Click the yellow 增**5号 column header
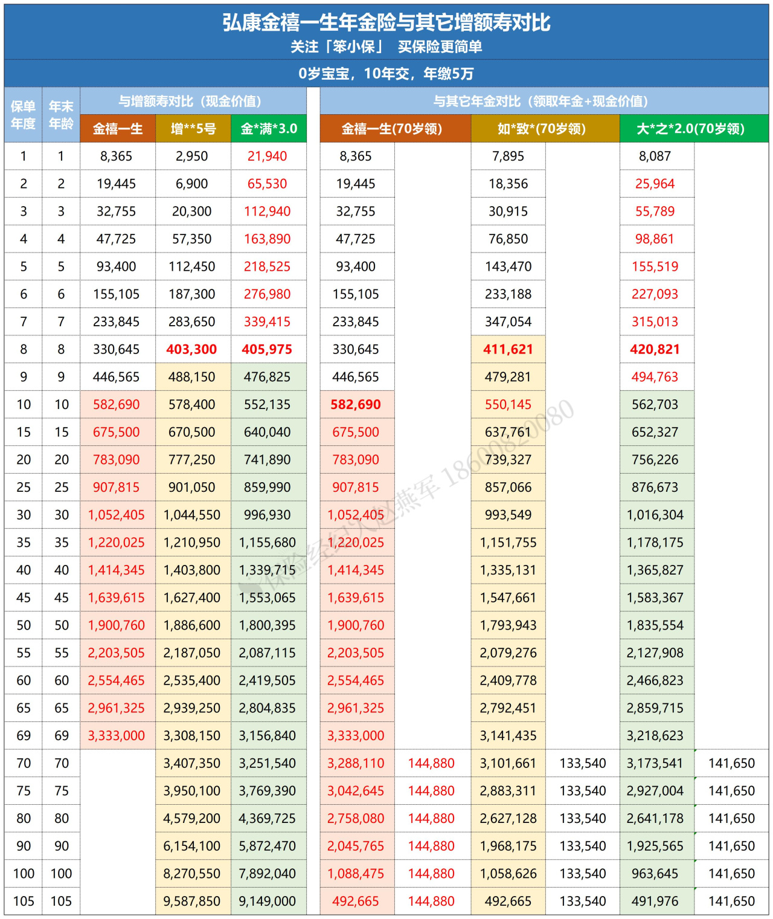Image resolution: width=773 pixels, height=919 pixels. click(x=193, y=129)
